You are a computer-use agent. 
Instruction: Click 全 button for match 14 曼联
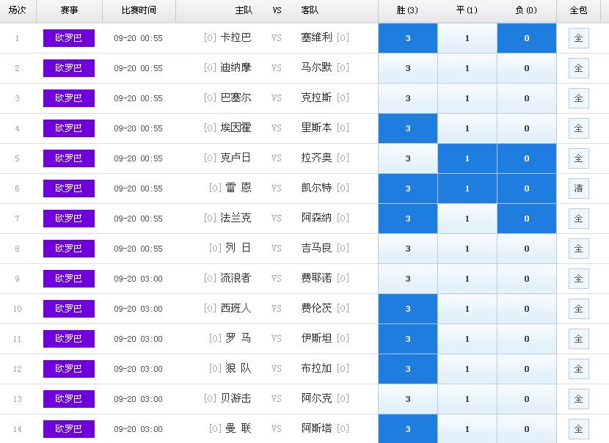[579, 429]
